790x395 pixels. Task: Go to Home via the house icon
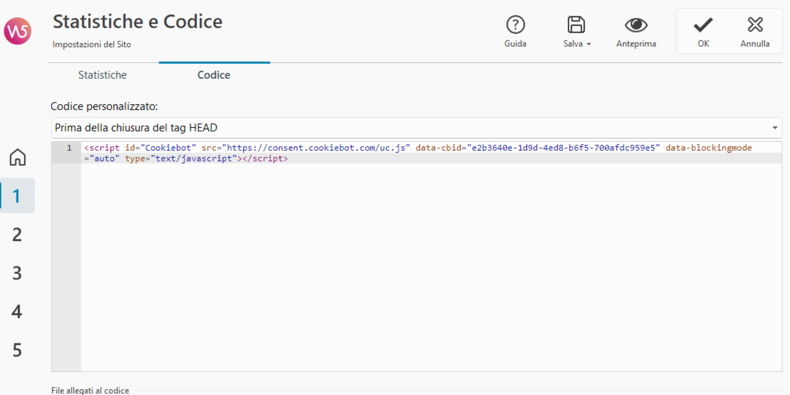[17, 157]
